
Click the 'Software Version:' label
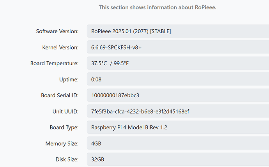tap(57, 31)
